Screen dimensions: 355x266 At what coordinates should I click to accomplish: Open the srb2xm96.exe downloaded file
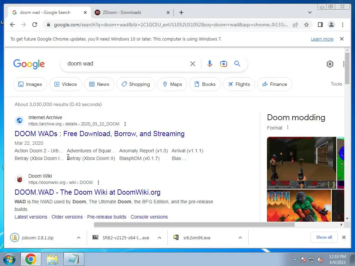[x=197, y=238]
